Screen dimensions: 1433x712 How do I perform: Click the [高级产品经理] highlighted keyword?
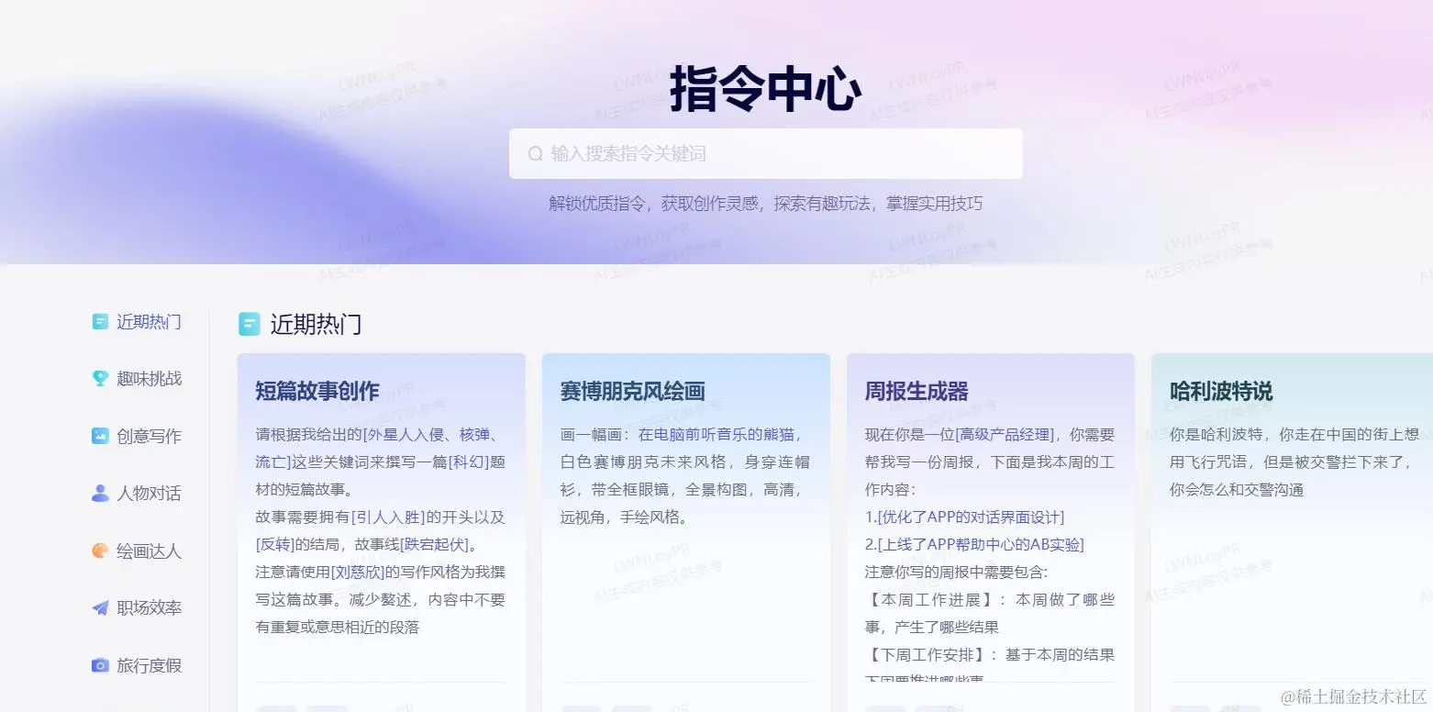(x=1005, y=434)
